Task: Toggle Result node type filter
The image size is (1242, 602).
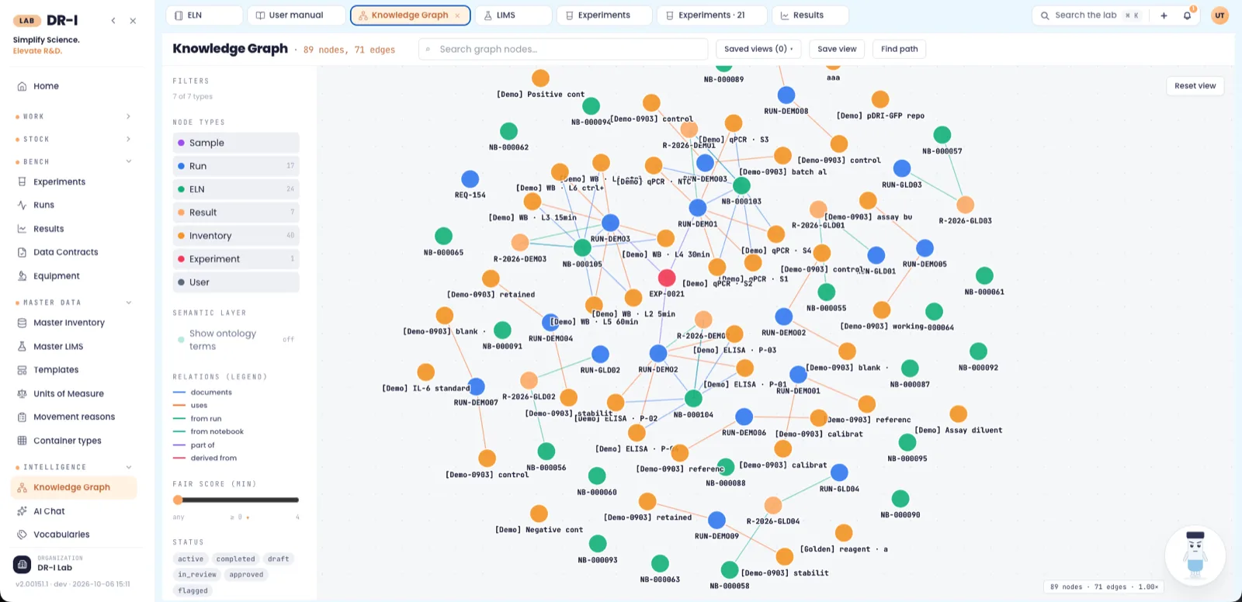Action: pyautogui.click(x=236, y=213)
